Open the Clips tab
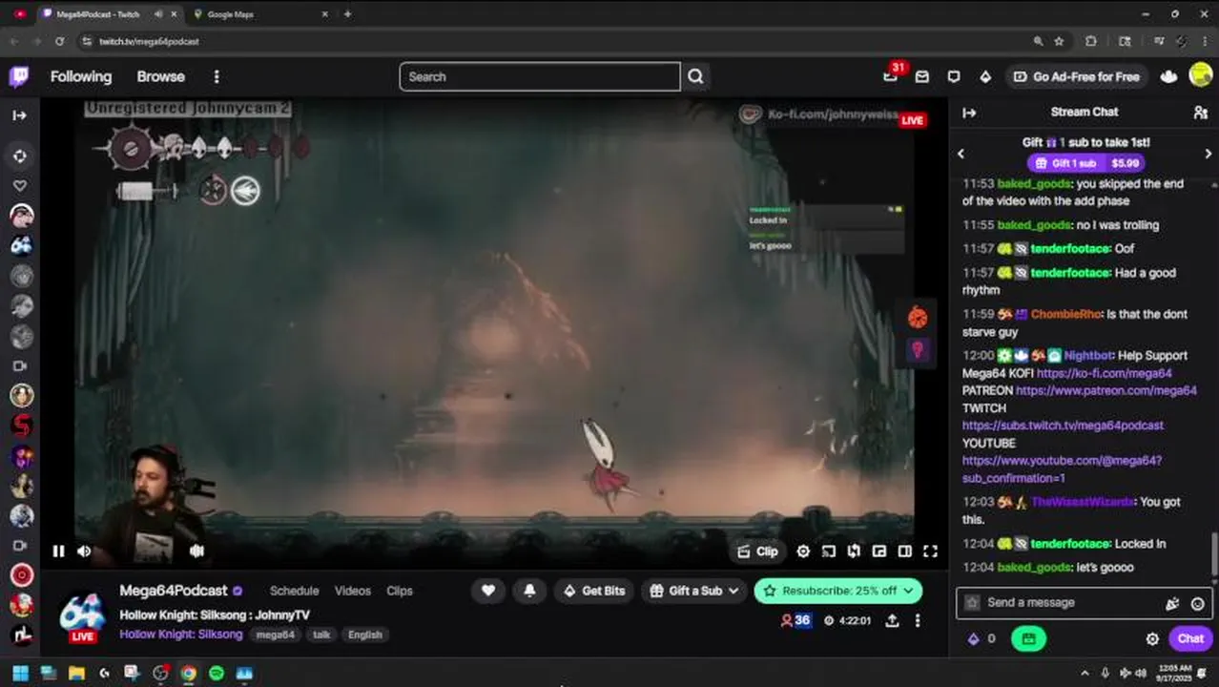 tap(400, 591)
